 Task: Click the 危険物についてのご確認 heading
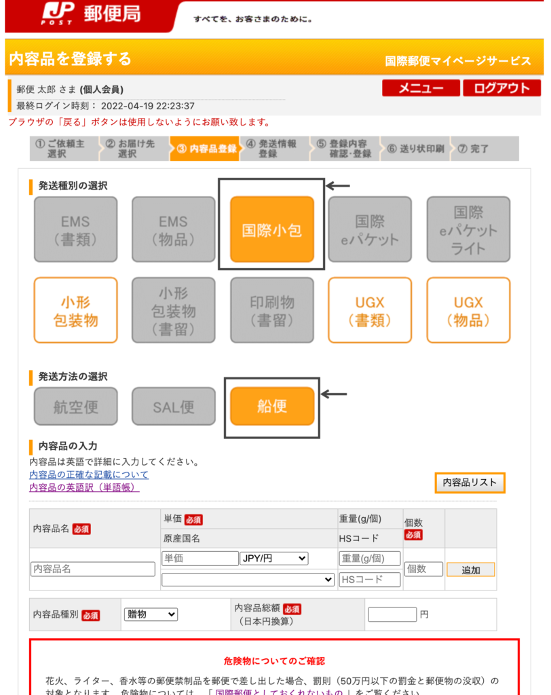click(x=274, y=661)
